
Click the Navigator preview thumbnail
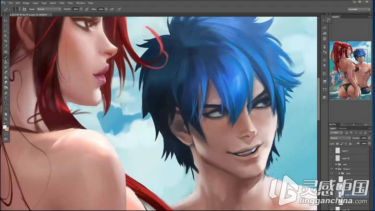tap(350, 70)
